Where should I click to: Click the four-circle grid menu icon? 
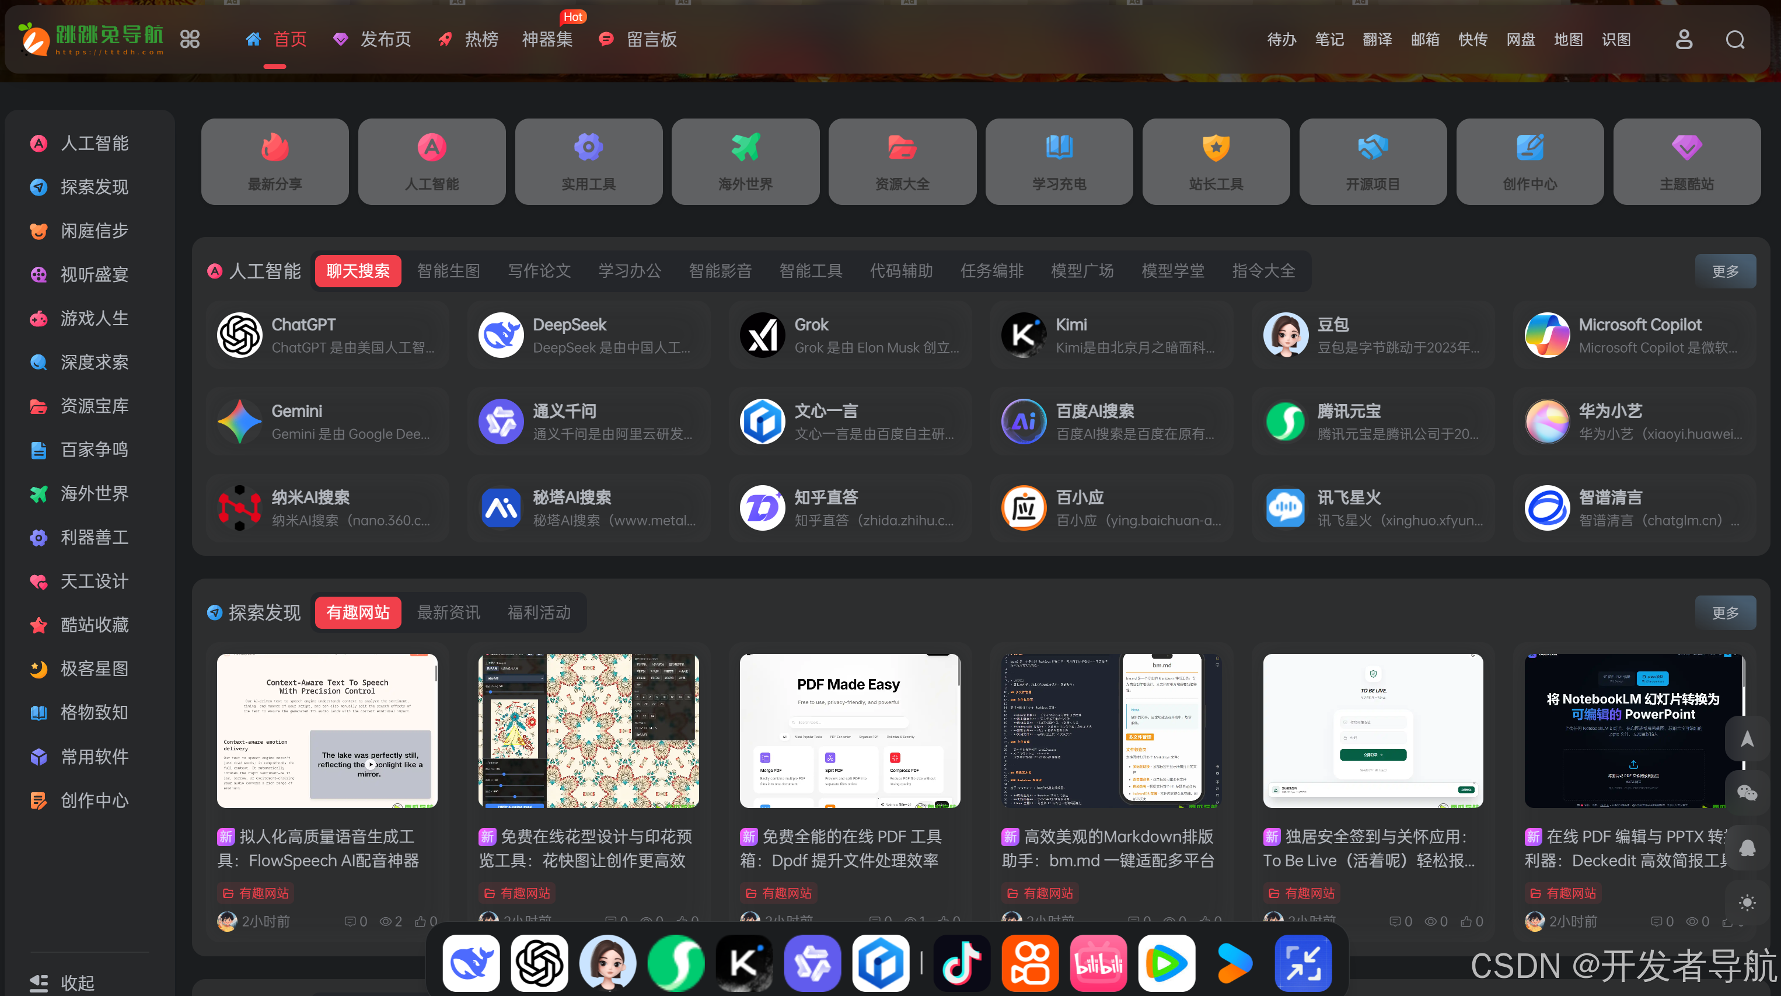[190, 40]
